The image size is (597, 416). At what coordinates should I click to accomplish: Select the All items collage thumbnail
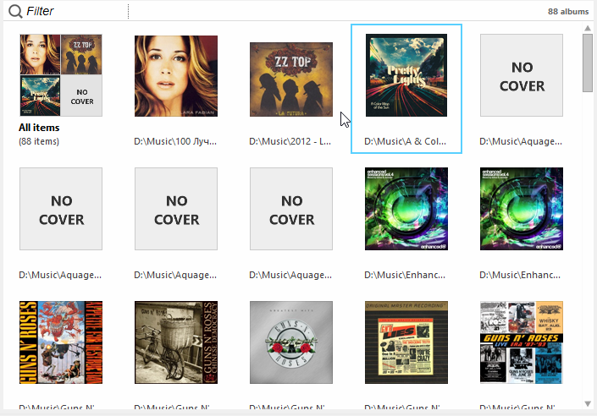61,75
